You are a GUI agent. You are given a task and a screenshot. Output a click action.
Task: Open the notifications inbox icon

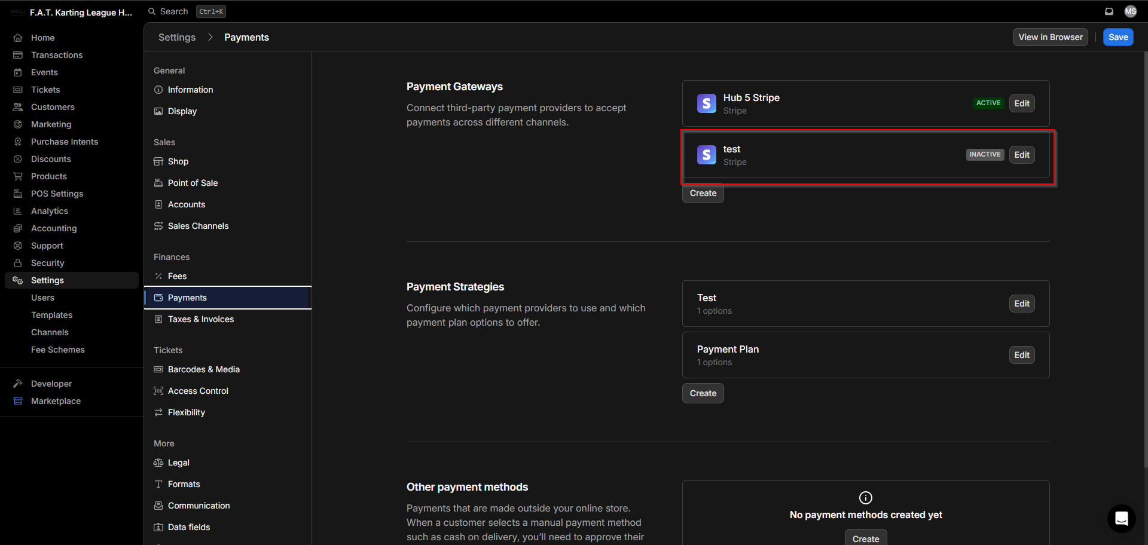[x=1109, y=11]
